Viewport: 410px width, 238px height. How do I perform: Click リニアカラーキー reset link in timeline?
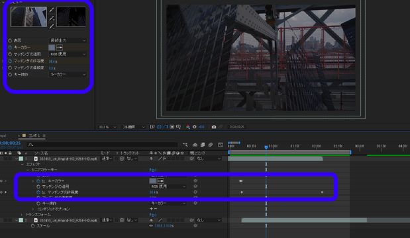coord(153,170)
